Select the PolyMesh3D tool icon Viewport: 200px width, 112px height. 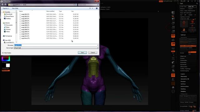pos(192,26)
